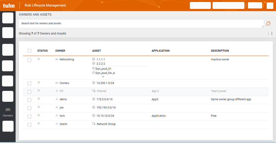
Task: Click the status icon for tzachi
Action: pos(39,123)
